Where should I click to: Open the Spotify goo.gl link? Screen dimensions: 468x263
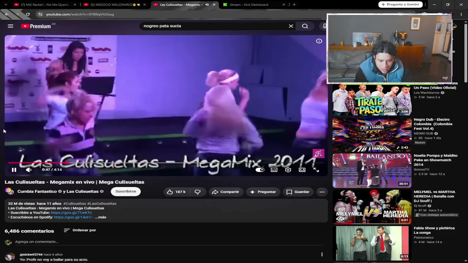(x=73, y=217)
